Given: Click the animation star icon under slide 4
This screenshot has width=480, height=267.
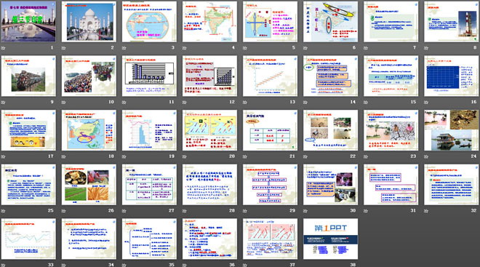Looking at the screenshot, I should pyautogui.click(x=185, y=48).
